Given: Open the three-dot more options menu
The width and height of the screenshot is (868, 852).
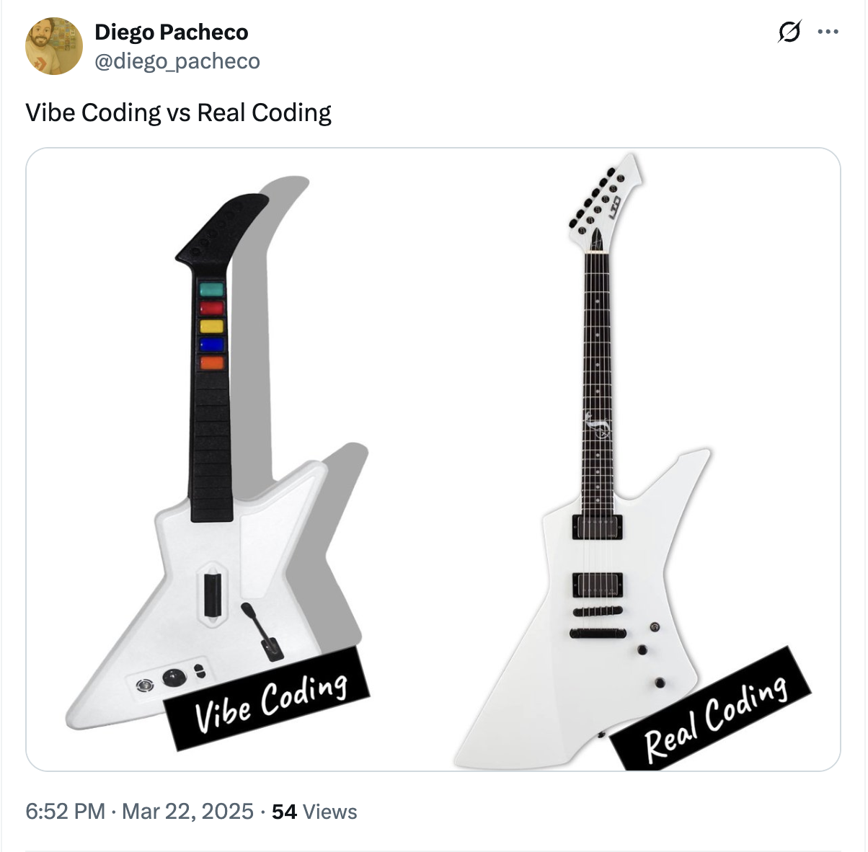Looking at the screenshot, I should (x=828, y=32).
